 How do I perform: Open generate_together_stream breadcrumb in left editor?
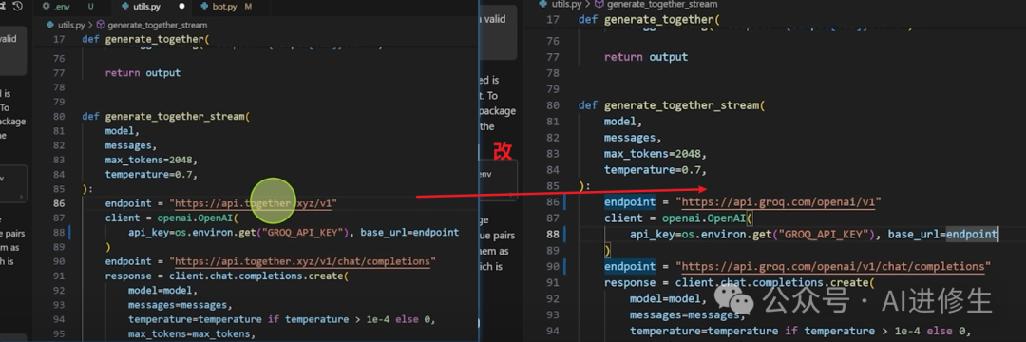click(x=157, y=25)
